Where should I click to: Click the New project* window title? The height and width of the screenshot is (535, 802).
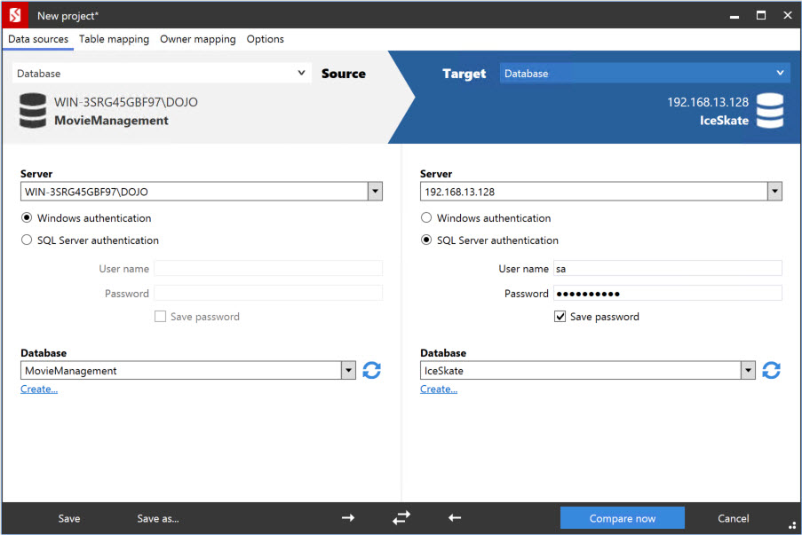[67, 16]
